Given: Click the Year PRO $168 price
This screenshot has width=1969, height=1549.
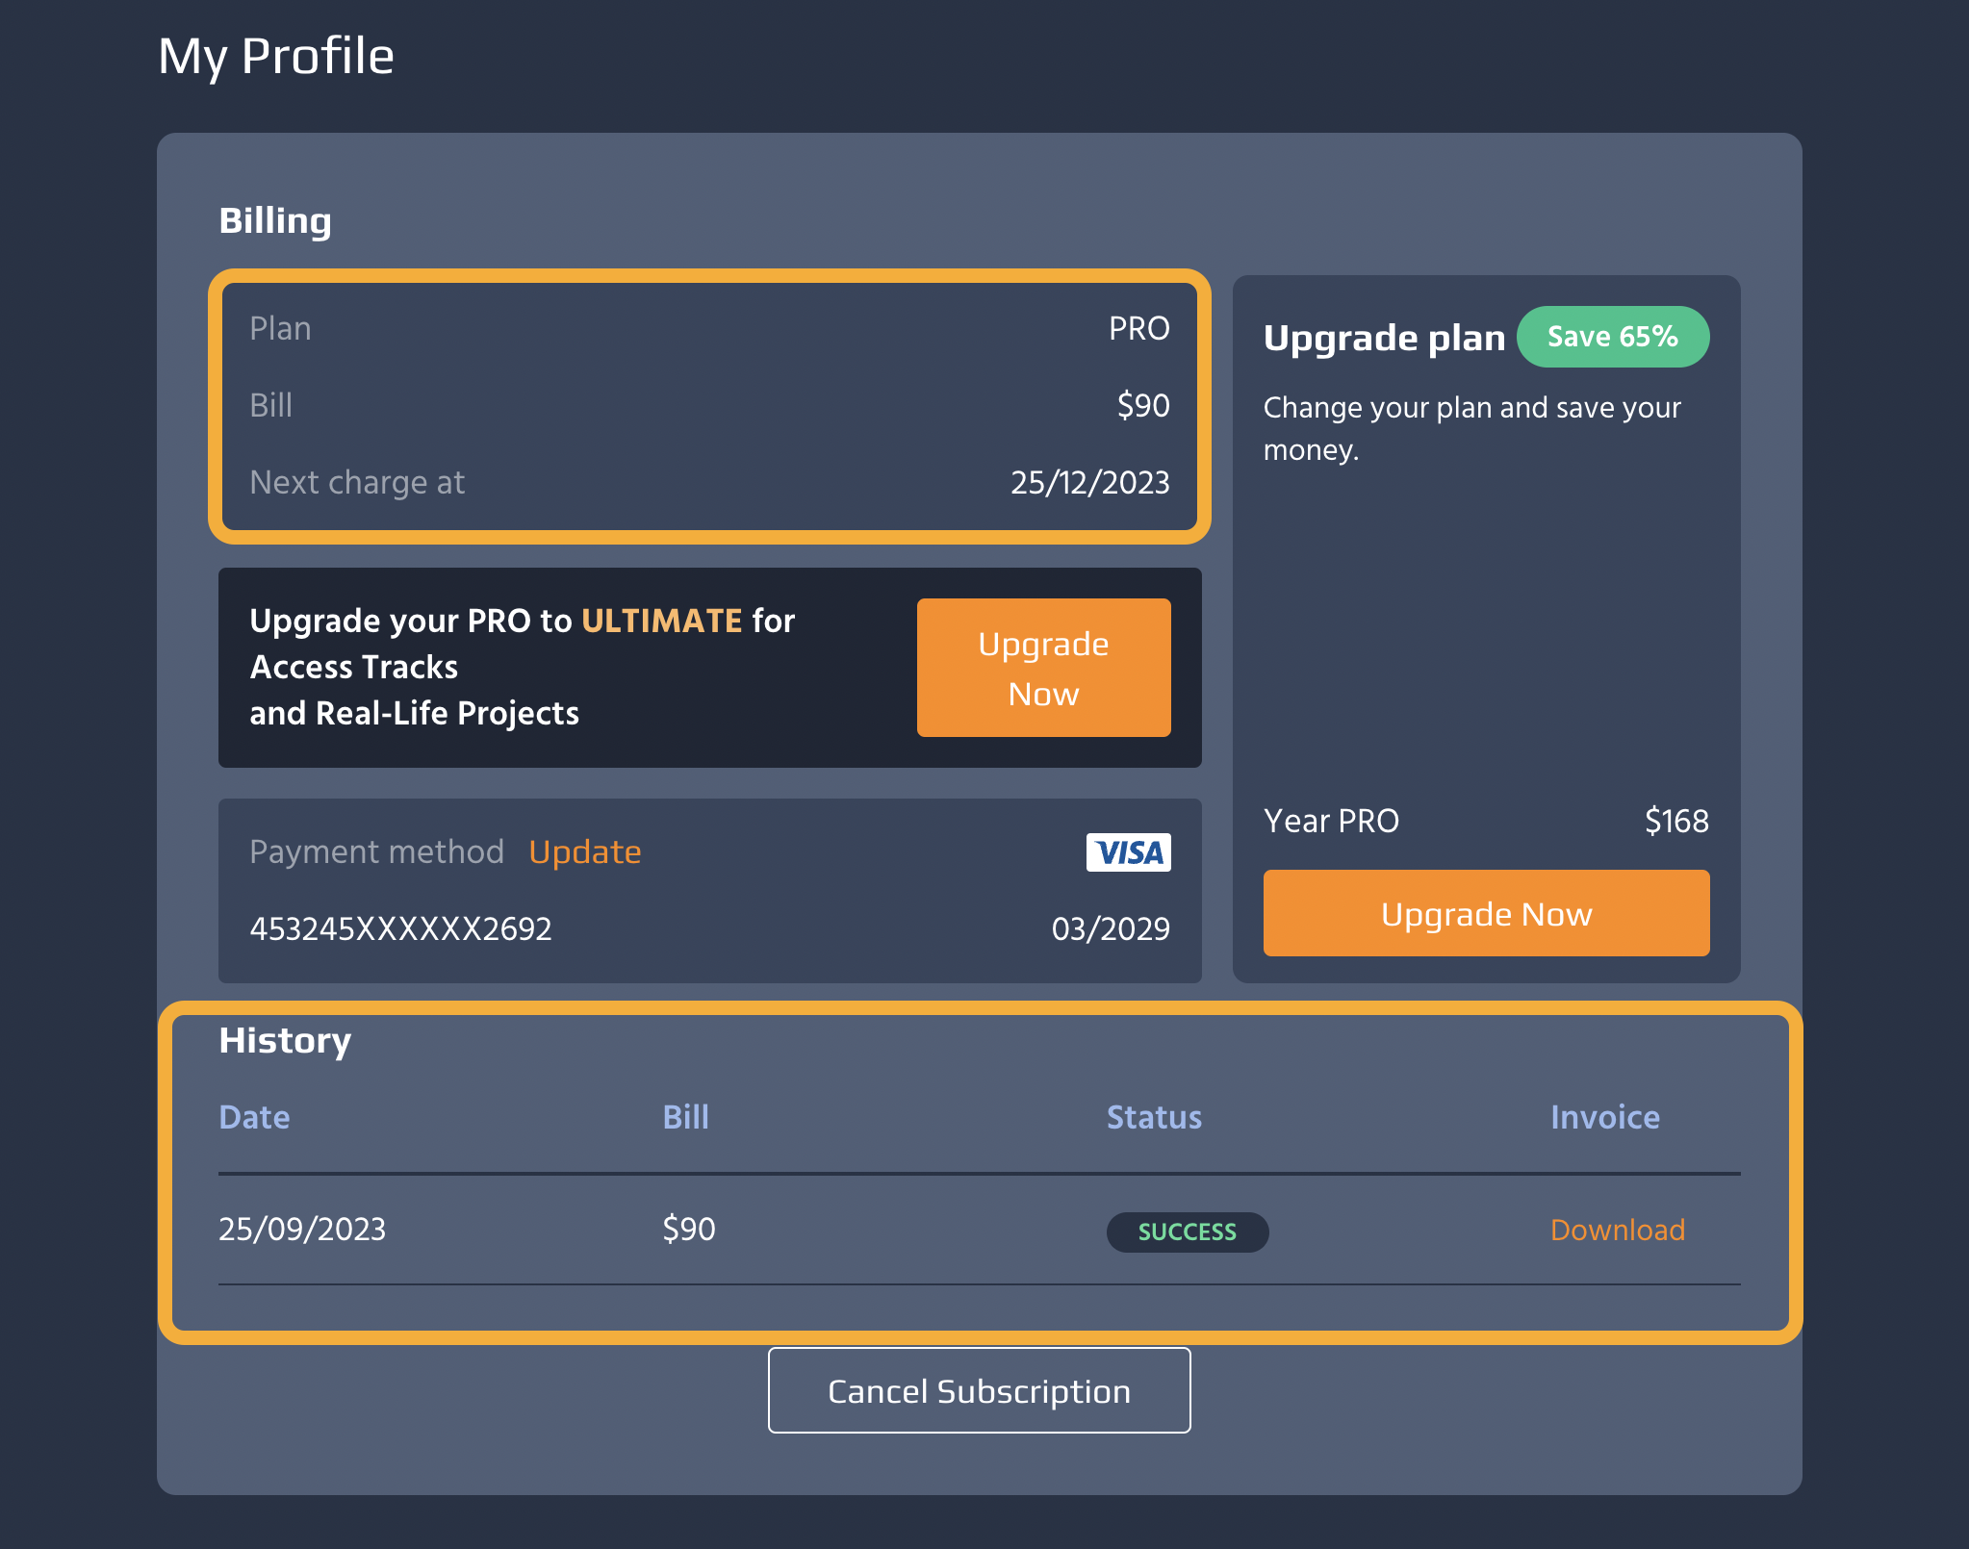Looking at the screenshot, I should [1675, 821].
